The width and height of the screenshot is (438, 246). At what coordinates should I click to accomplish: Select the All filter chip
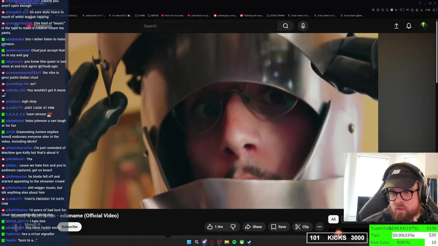click(x=333, y=219)
